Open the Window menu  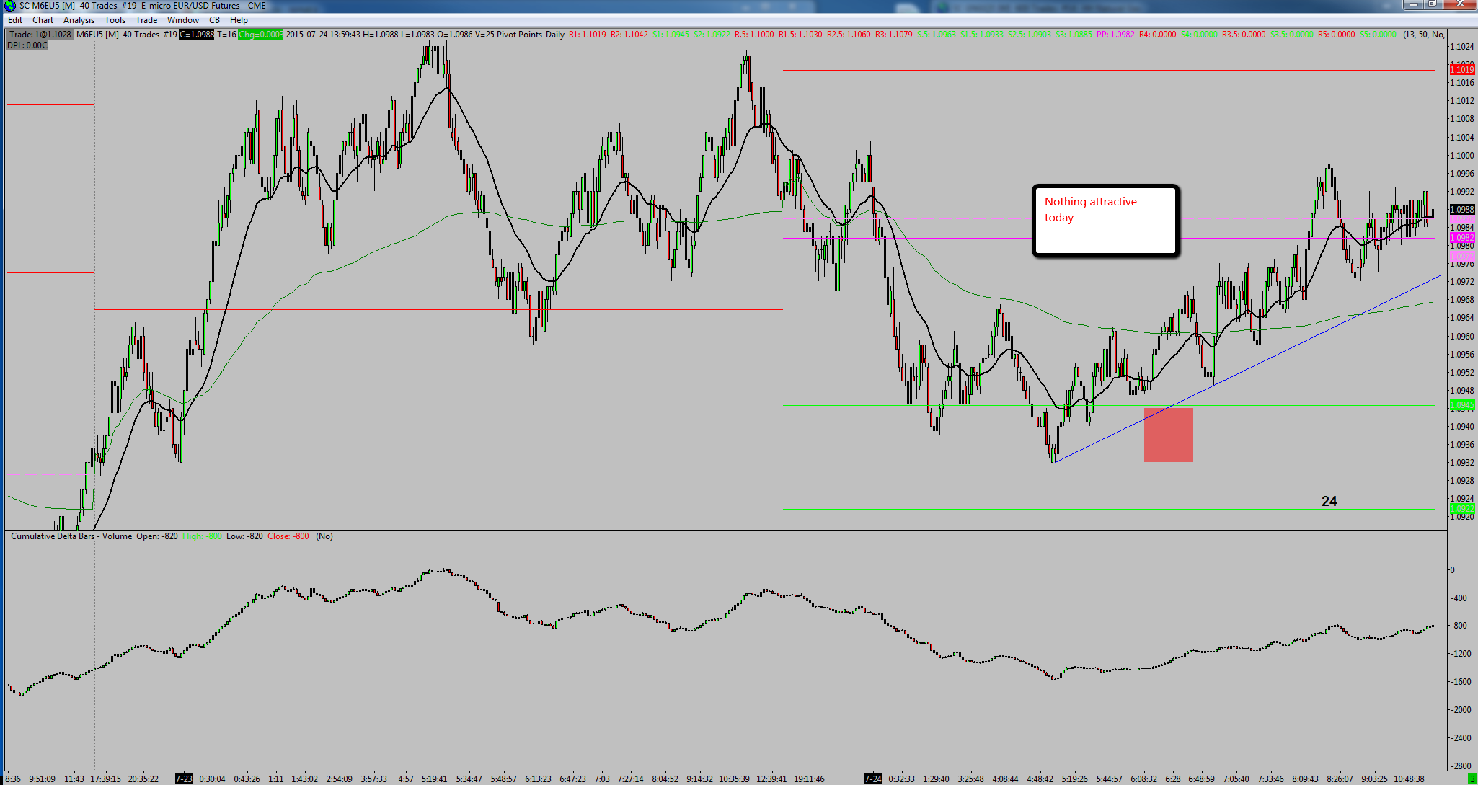point(183,20)
